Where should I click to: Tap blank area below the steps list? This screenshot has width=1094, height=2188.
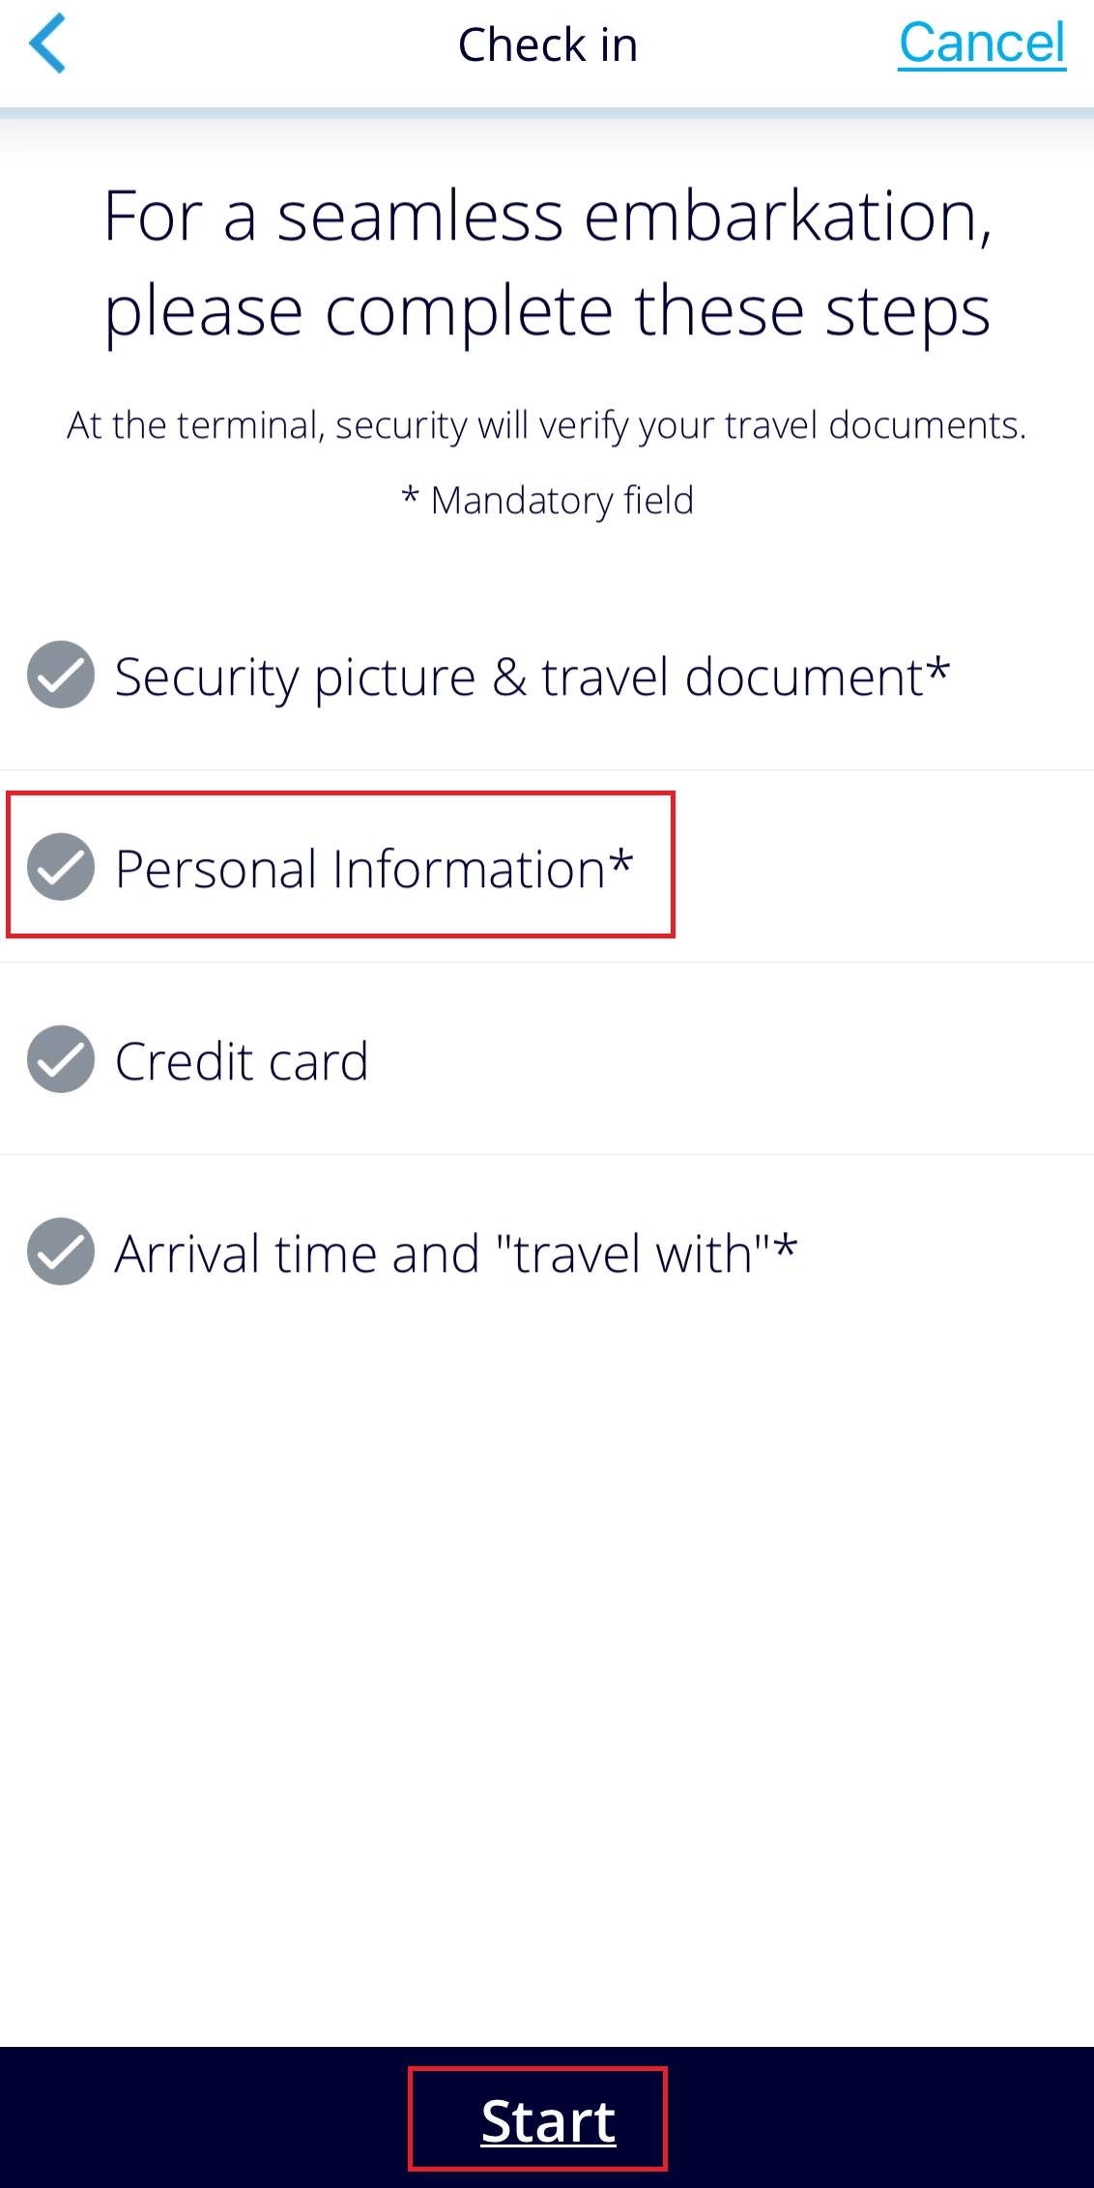pyautogui.click(x=547, y=1691)
